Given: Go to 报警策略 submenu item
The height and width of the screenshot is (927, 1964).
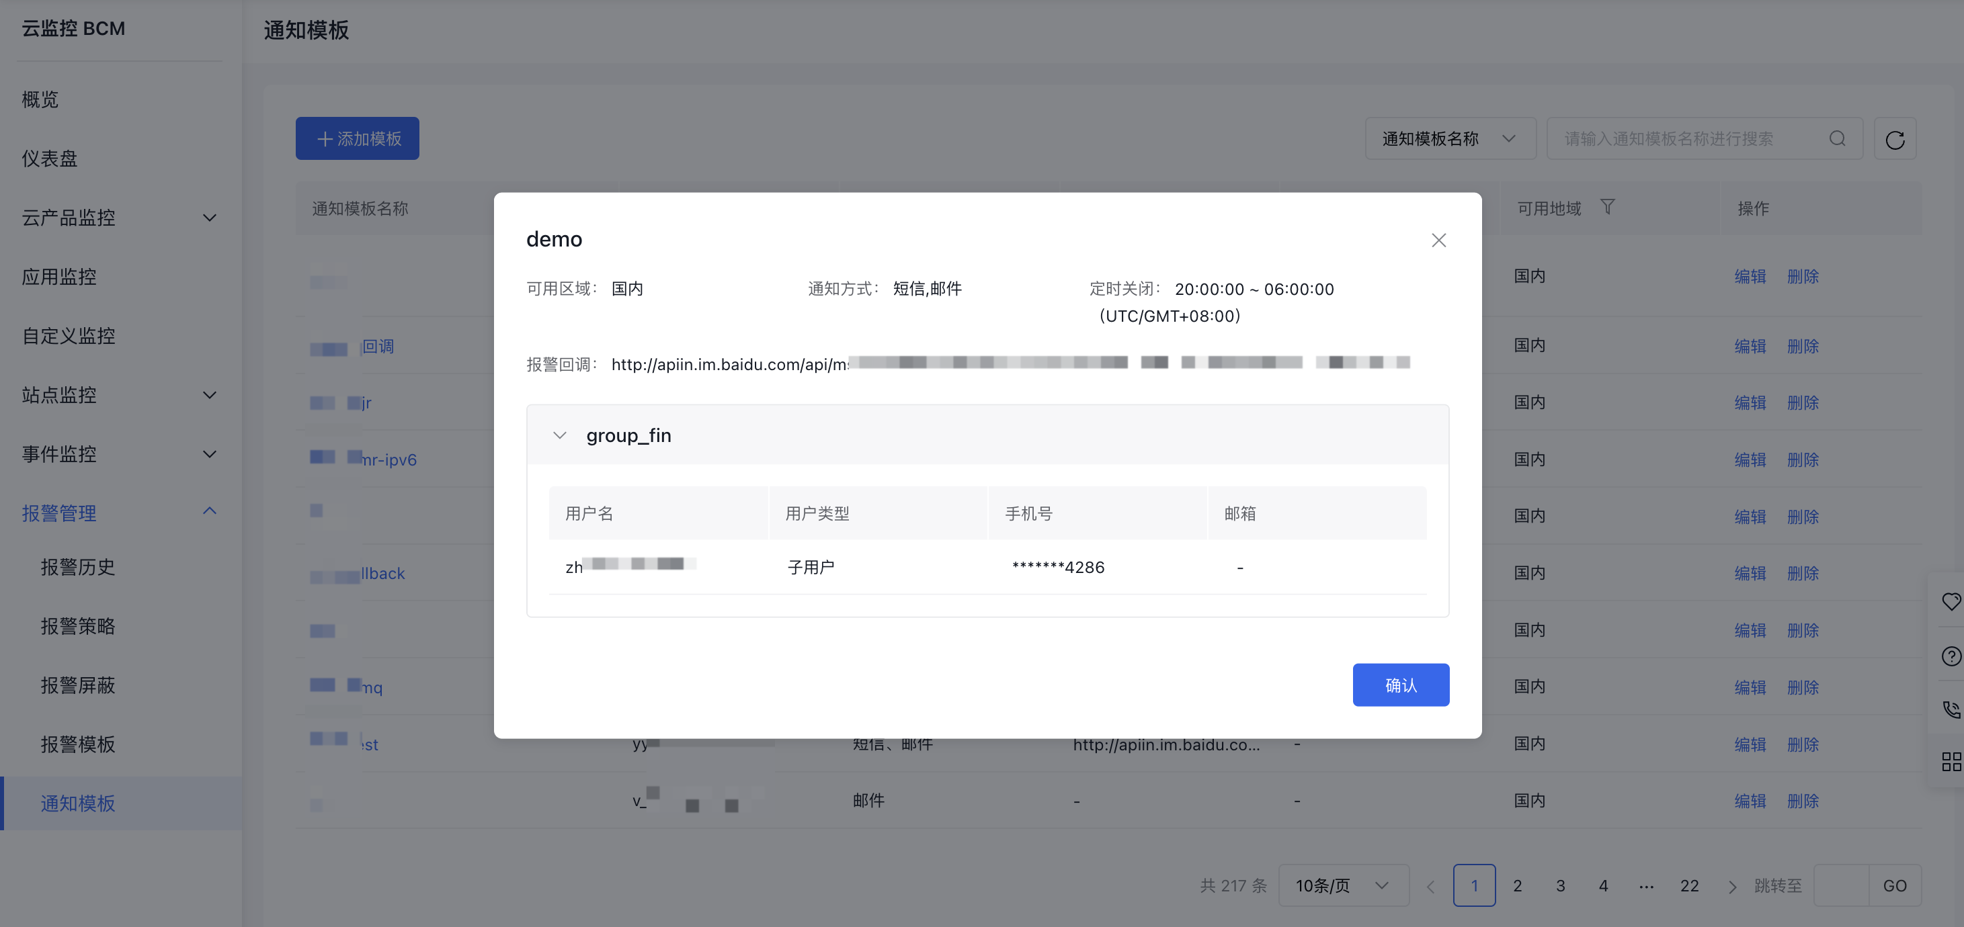Looking at the screenshot, I should [78, 626].
